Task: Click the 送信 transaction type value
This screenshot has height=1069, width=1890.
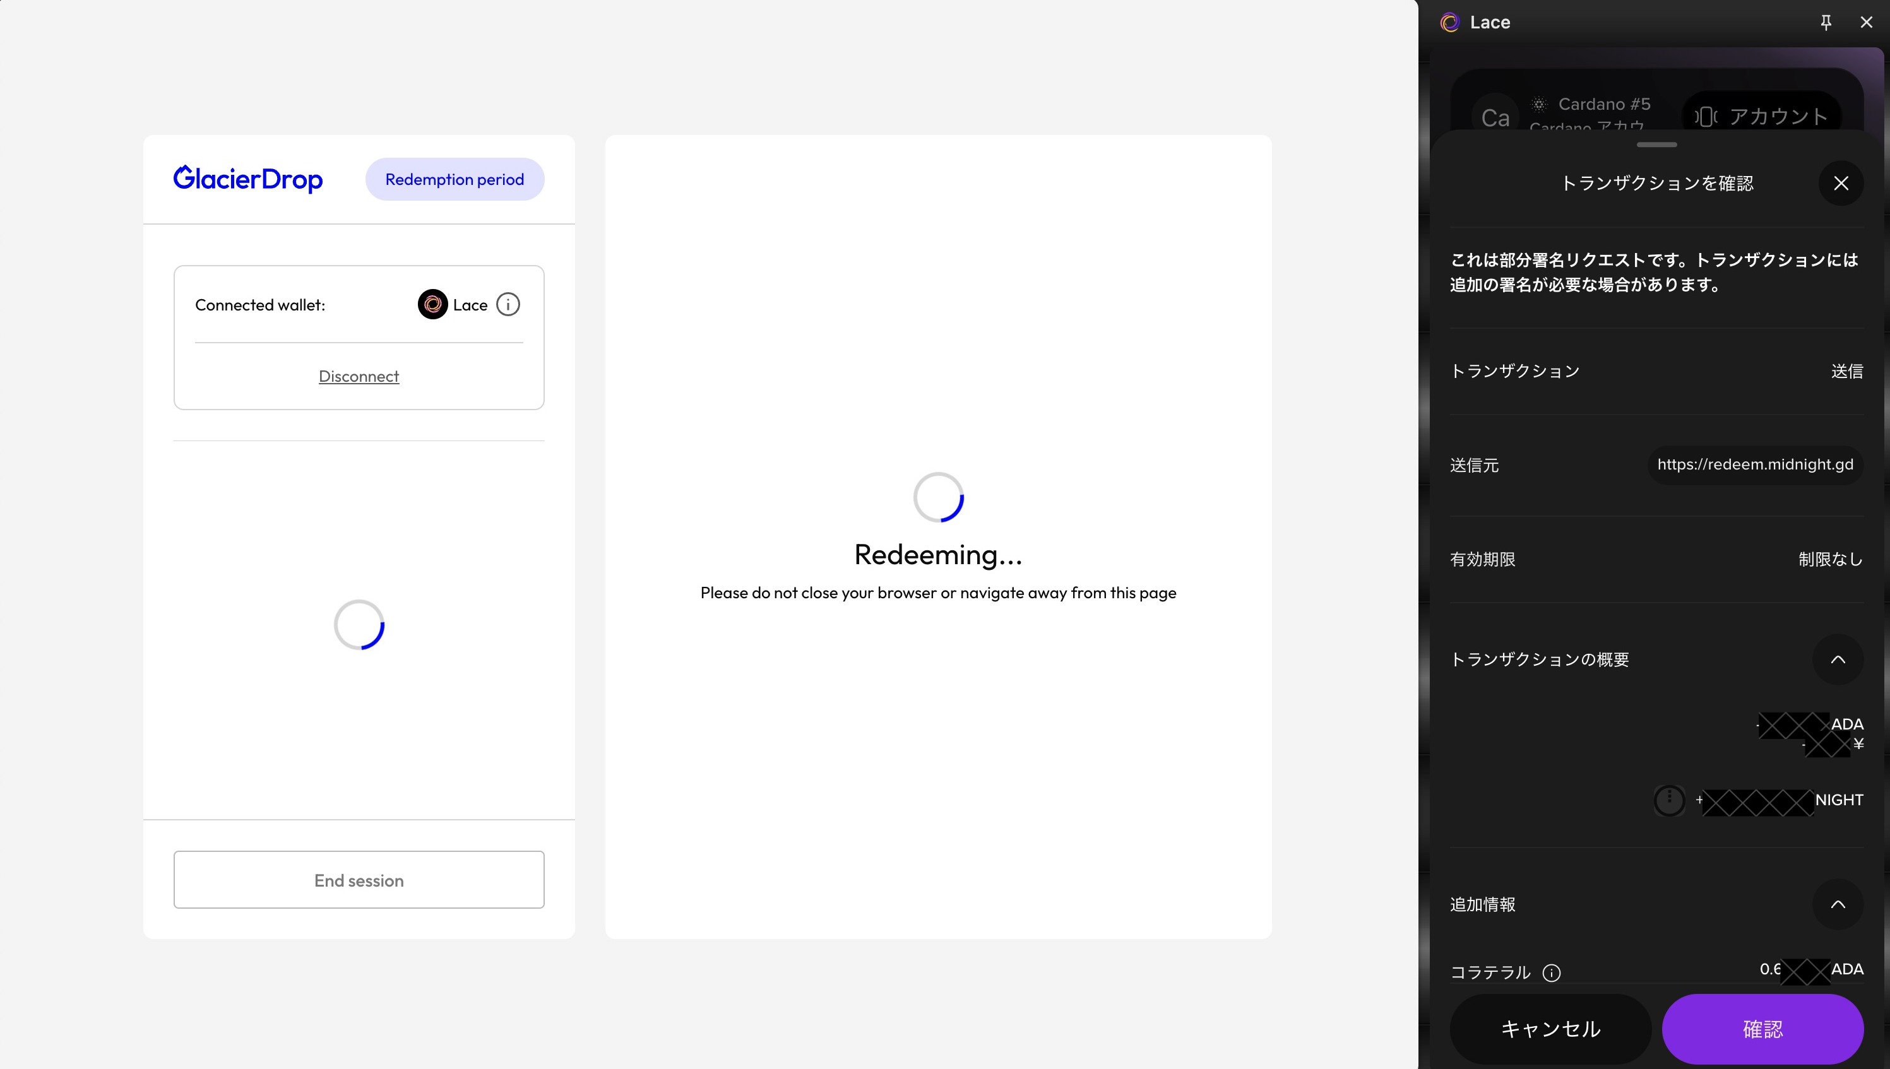Action: tap(1846, 371)
